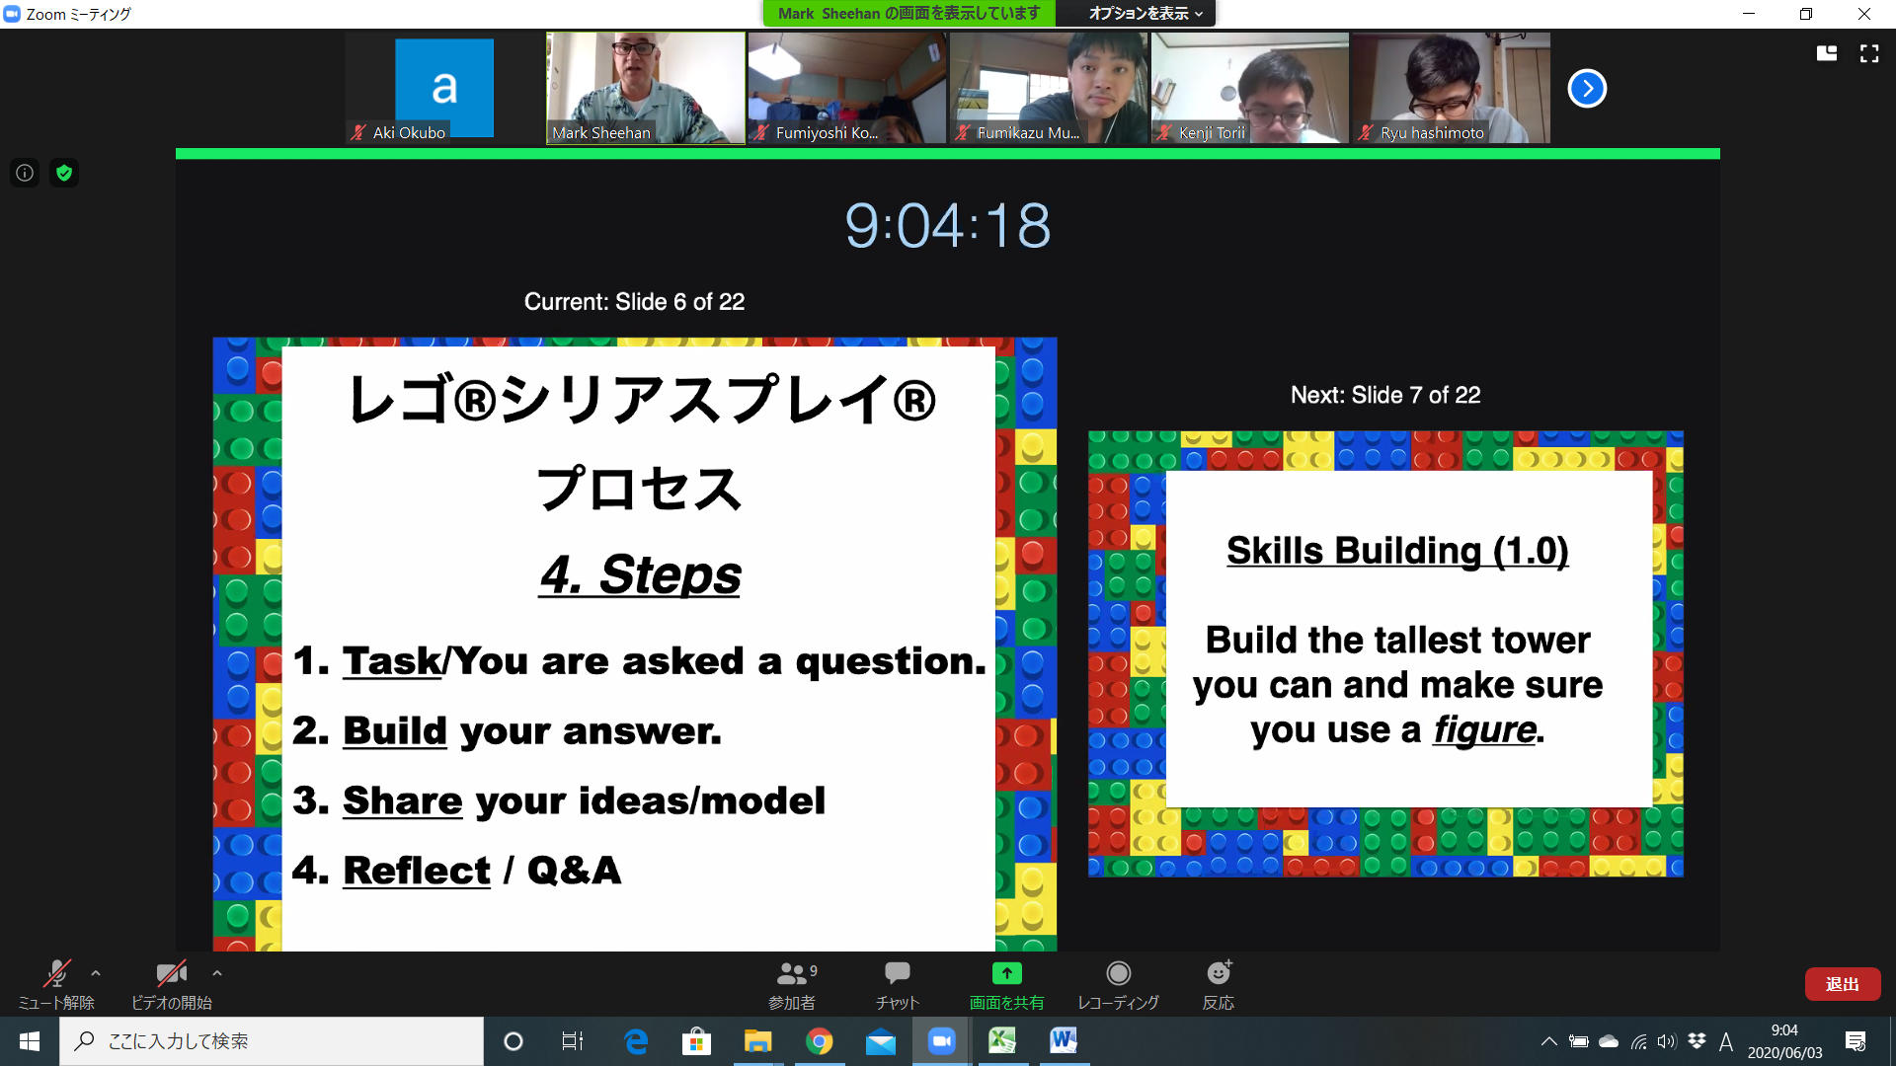Open Dropbox icon in system tray
This screenshot has width=1896, height=1066.
point(1697,1041)
